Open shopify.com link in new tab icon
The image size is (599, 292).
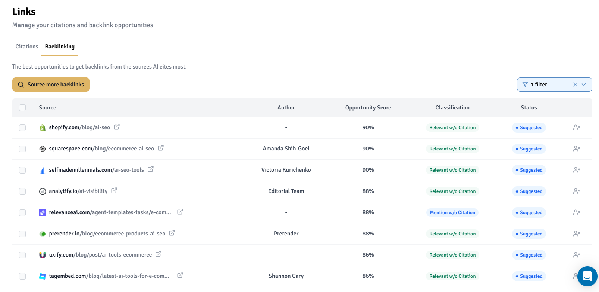117,127
